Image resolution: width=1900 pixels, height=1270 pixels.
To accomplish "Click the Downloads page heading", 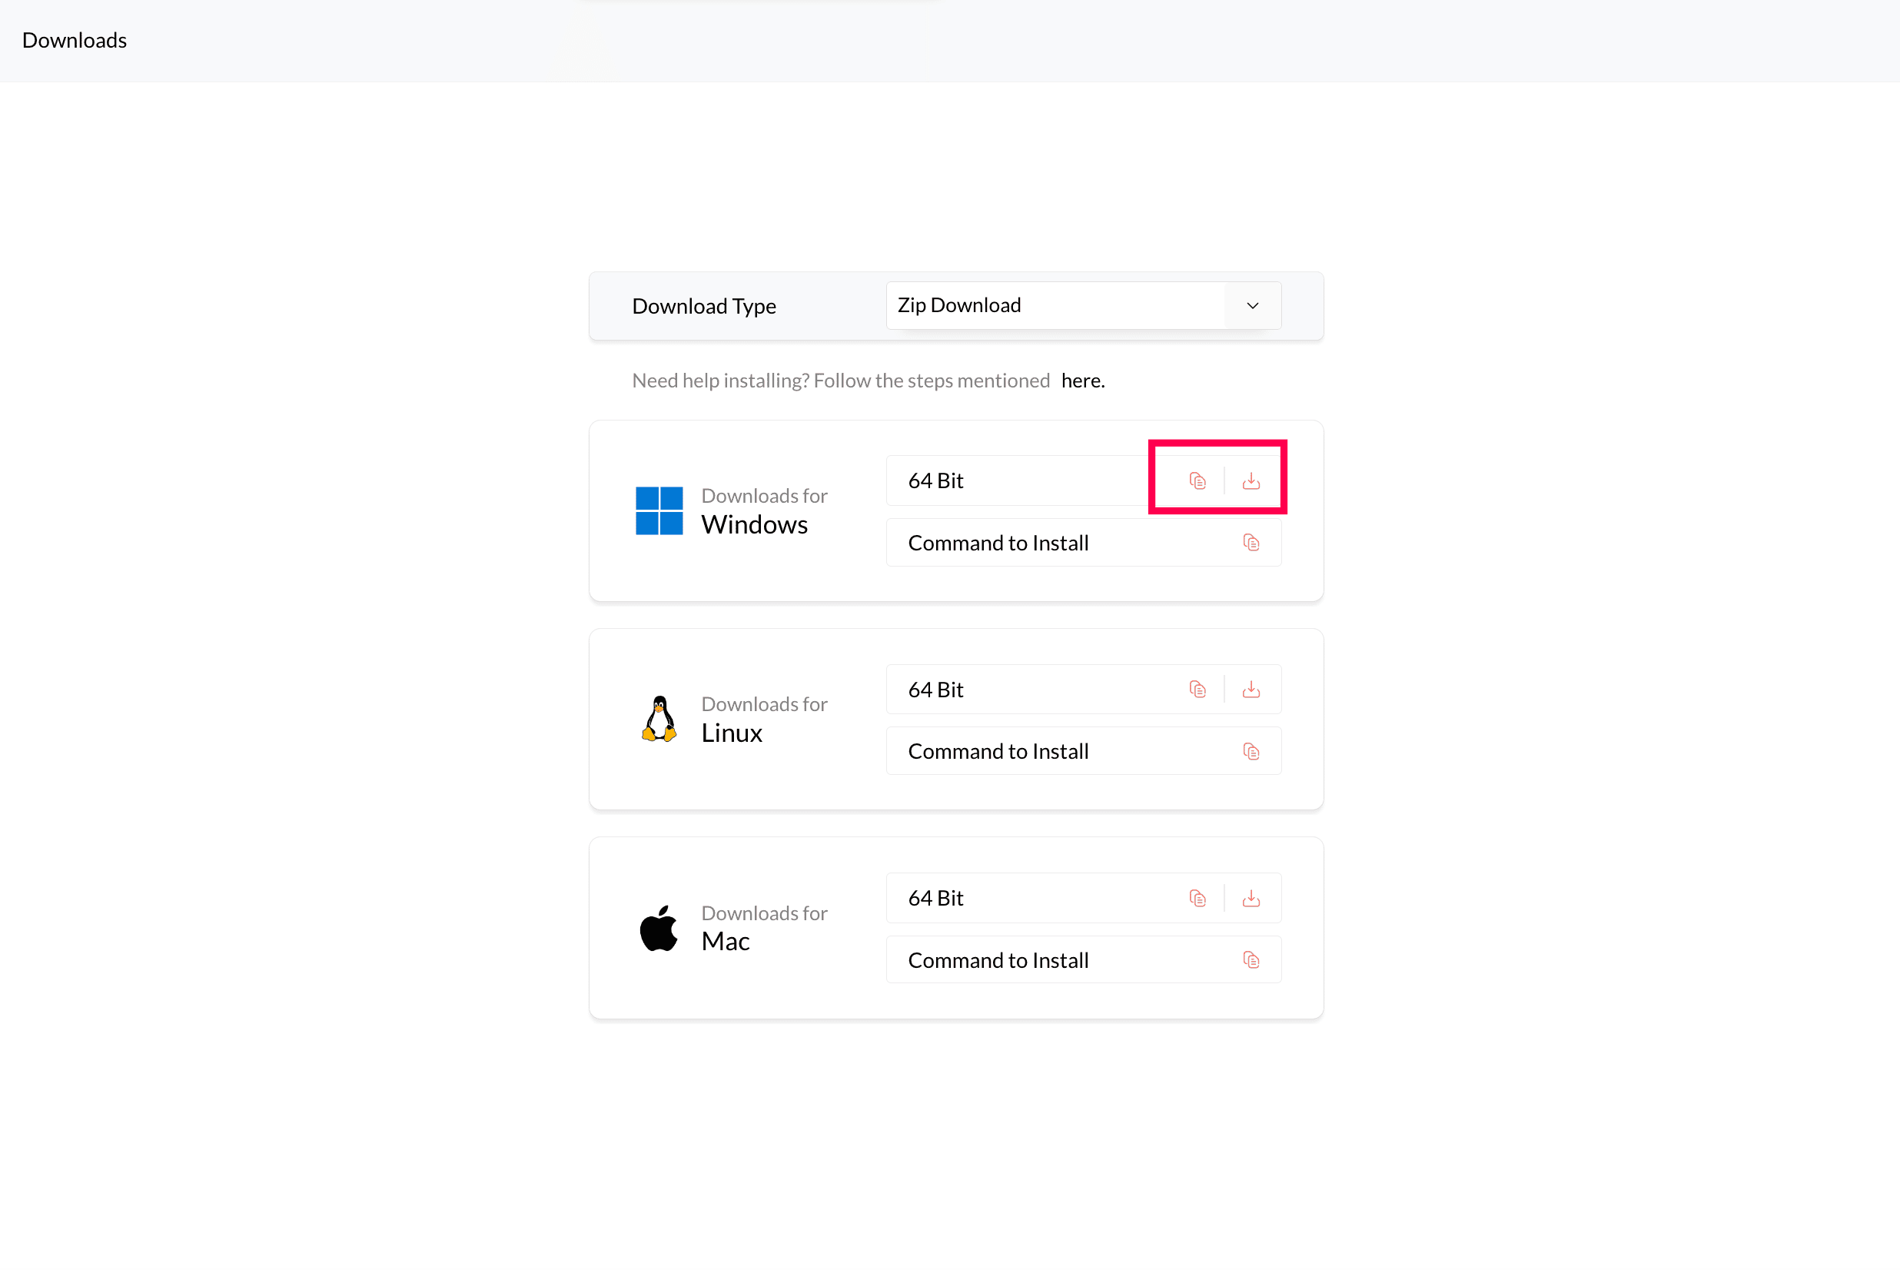I will click(x=75, y=41).
